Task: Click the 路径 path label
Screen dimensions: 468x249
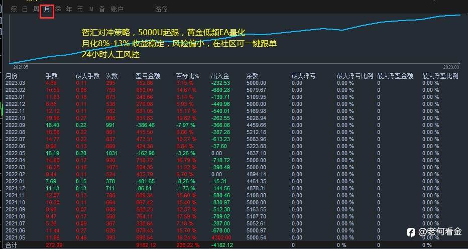Action: pyautogui.click(x=161, y=9)
